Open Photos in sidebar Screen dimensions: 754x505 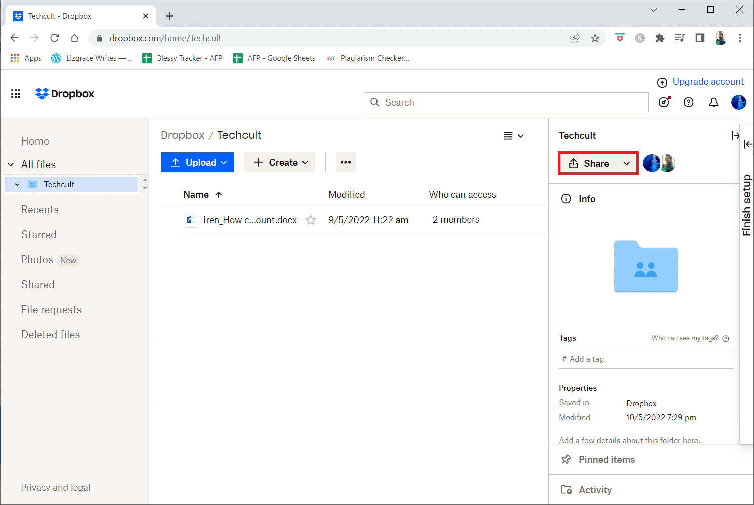coord(37,260)
